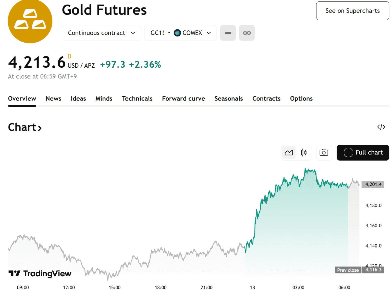
Task: Open the GC1! COMEX symbol dropdown
Action: (180, 33)
